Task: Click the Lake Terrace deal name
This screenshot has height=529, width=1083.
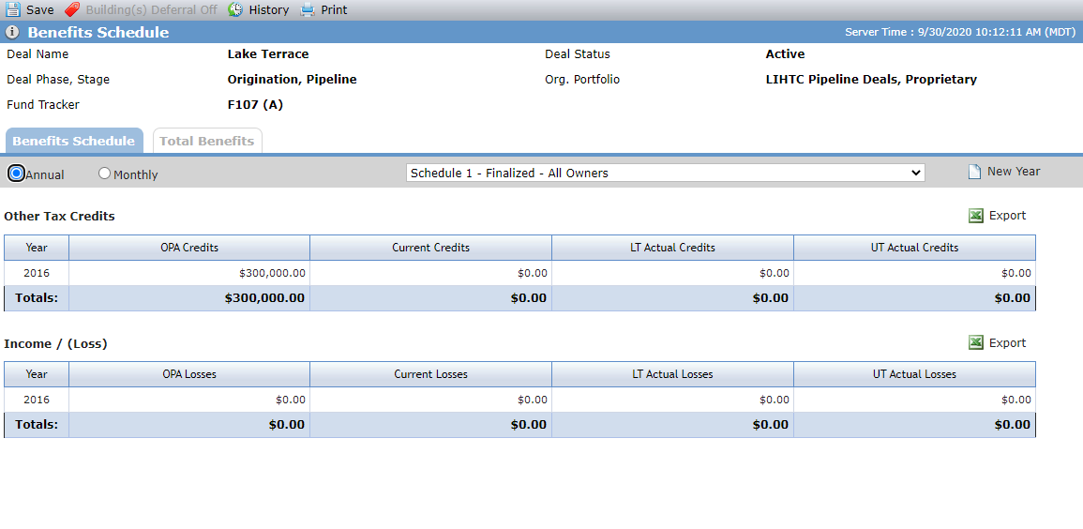Action: (268, 53)
